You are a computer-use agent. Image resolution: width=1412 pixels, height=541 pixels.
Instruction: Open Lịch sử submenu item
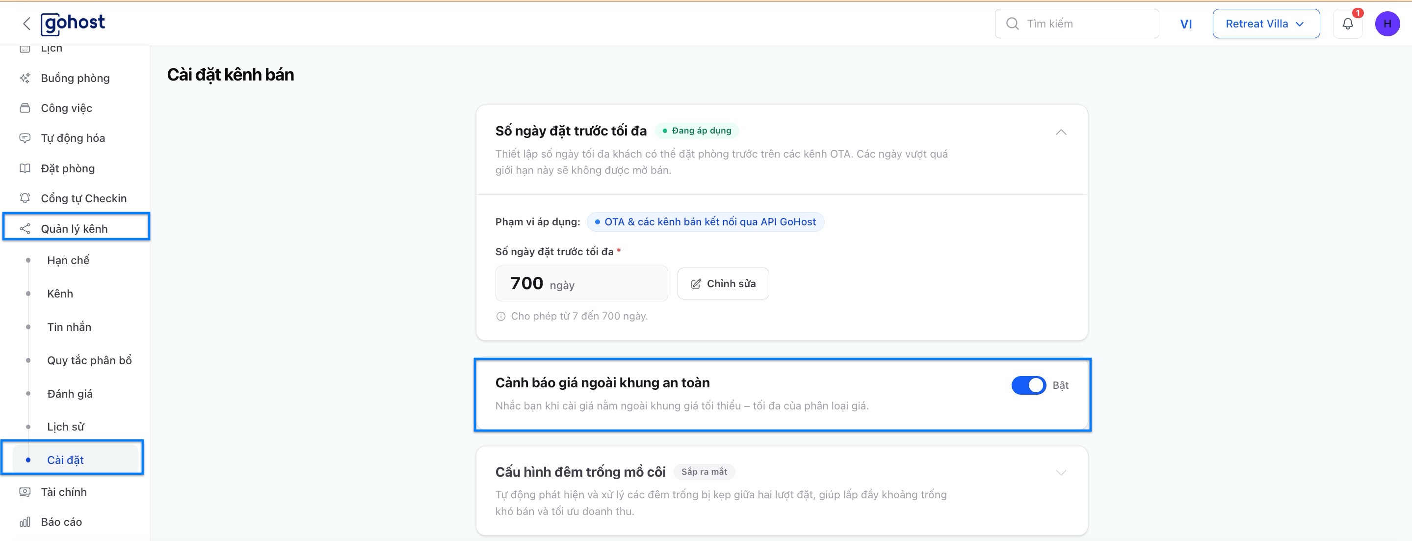pyautogui.click(x=65, y=427)
